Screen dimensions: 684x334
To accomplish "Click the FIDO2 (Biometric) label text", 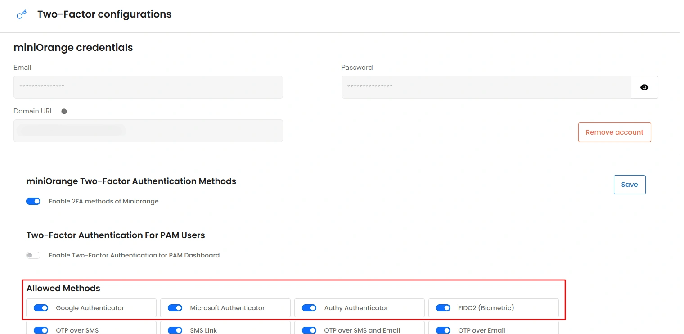I will point(486,308).
